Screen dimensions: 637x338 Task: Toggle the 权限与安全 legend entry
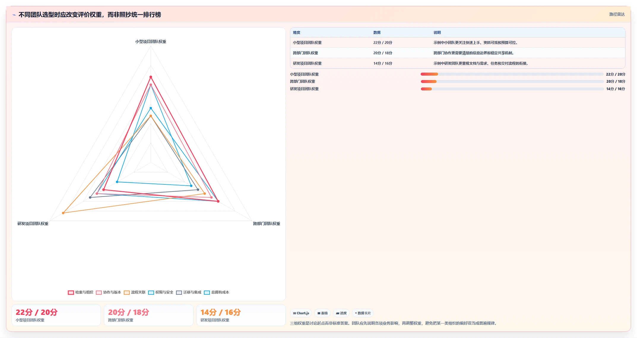(161, 292)
